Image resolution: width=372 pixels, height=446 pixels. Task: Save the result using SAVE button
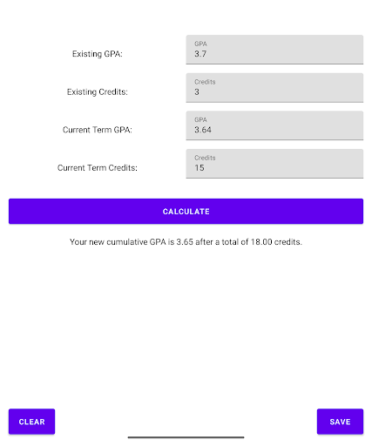340,422
